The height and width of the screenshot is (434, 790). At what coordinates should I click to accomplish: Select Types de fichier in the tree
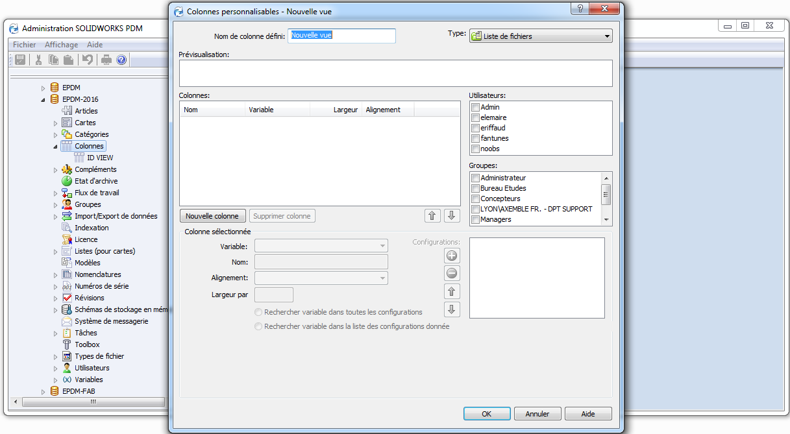pyautogui.click(x=99, y=356)
